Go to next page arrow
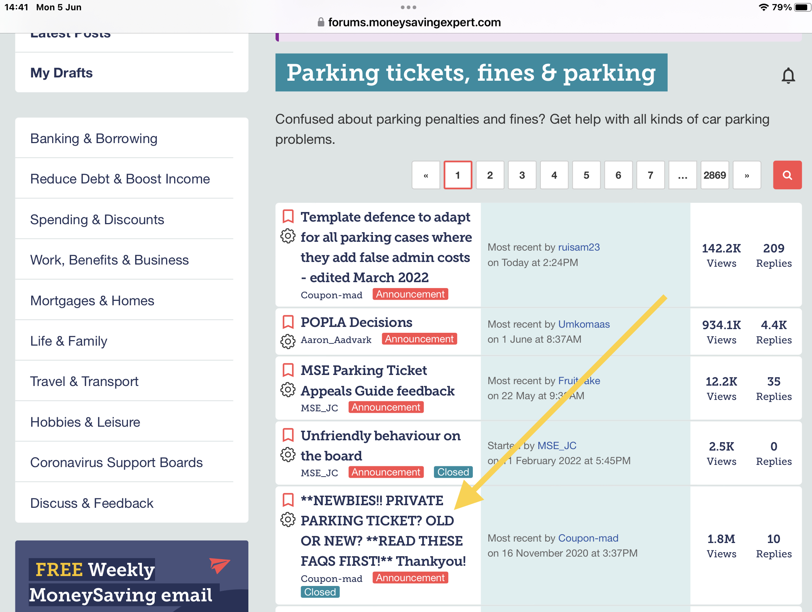Viewport: 812px width, 612px height. click(x=747, y=175)
